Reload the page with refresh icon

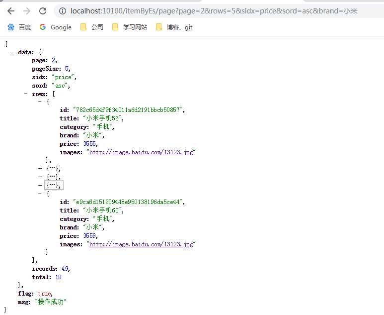(43, 11)
